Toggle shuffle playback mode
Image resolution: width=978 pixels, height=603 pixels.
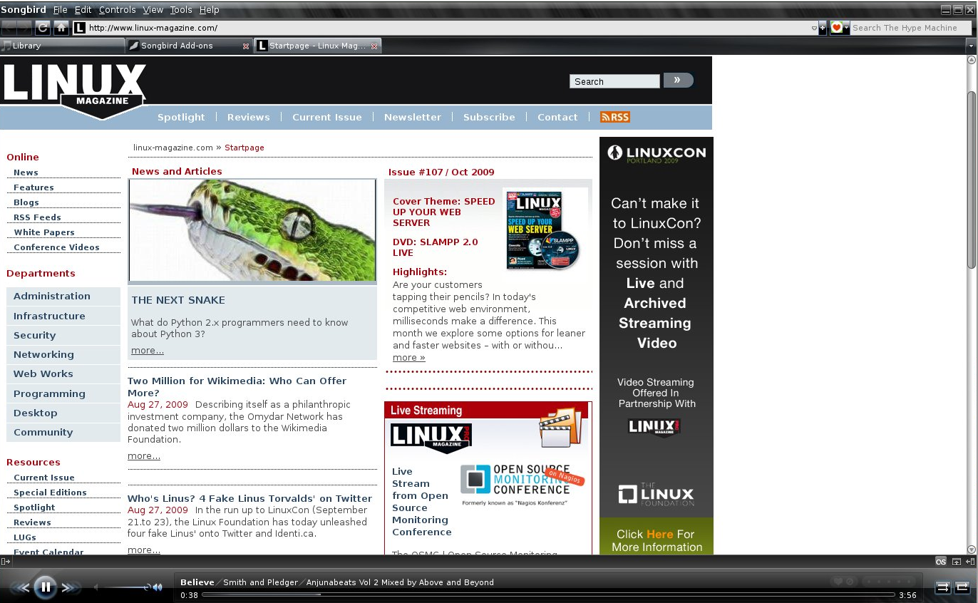(943, 587)
